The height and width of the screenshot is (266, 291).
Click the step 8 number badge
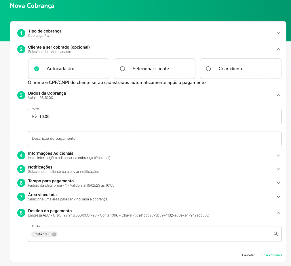(21, 213)
